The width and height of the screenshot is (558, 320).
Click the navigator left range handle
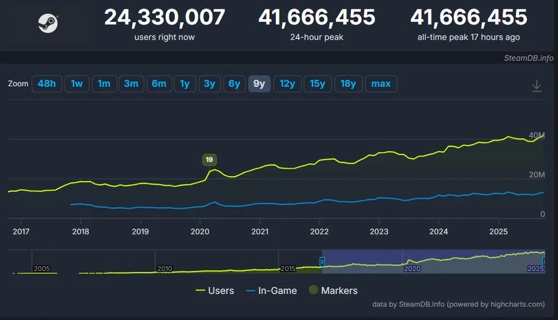322,262
